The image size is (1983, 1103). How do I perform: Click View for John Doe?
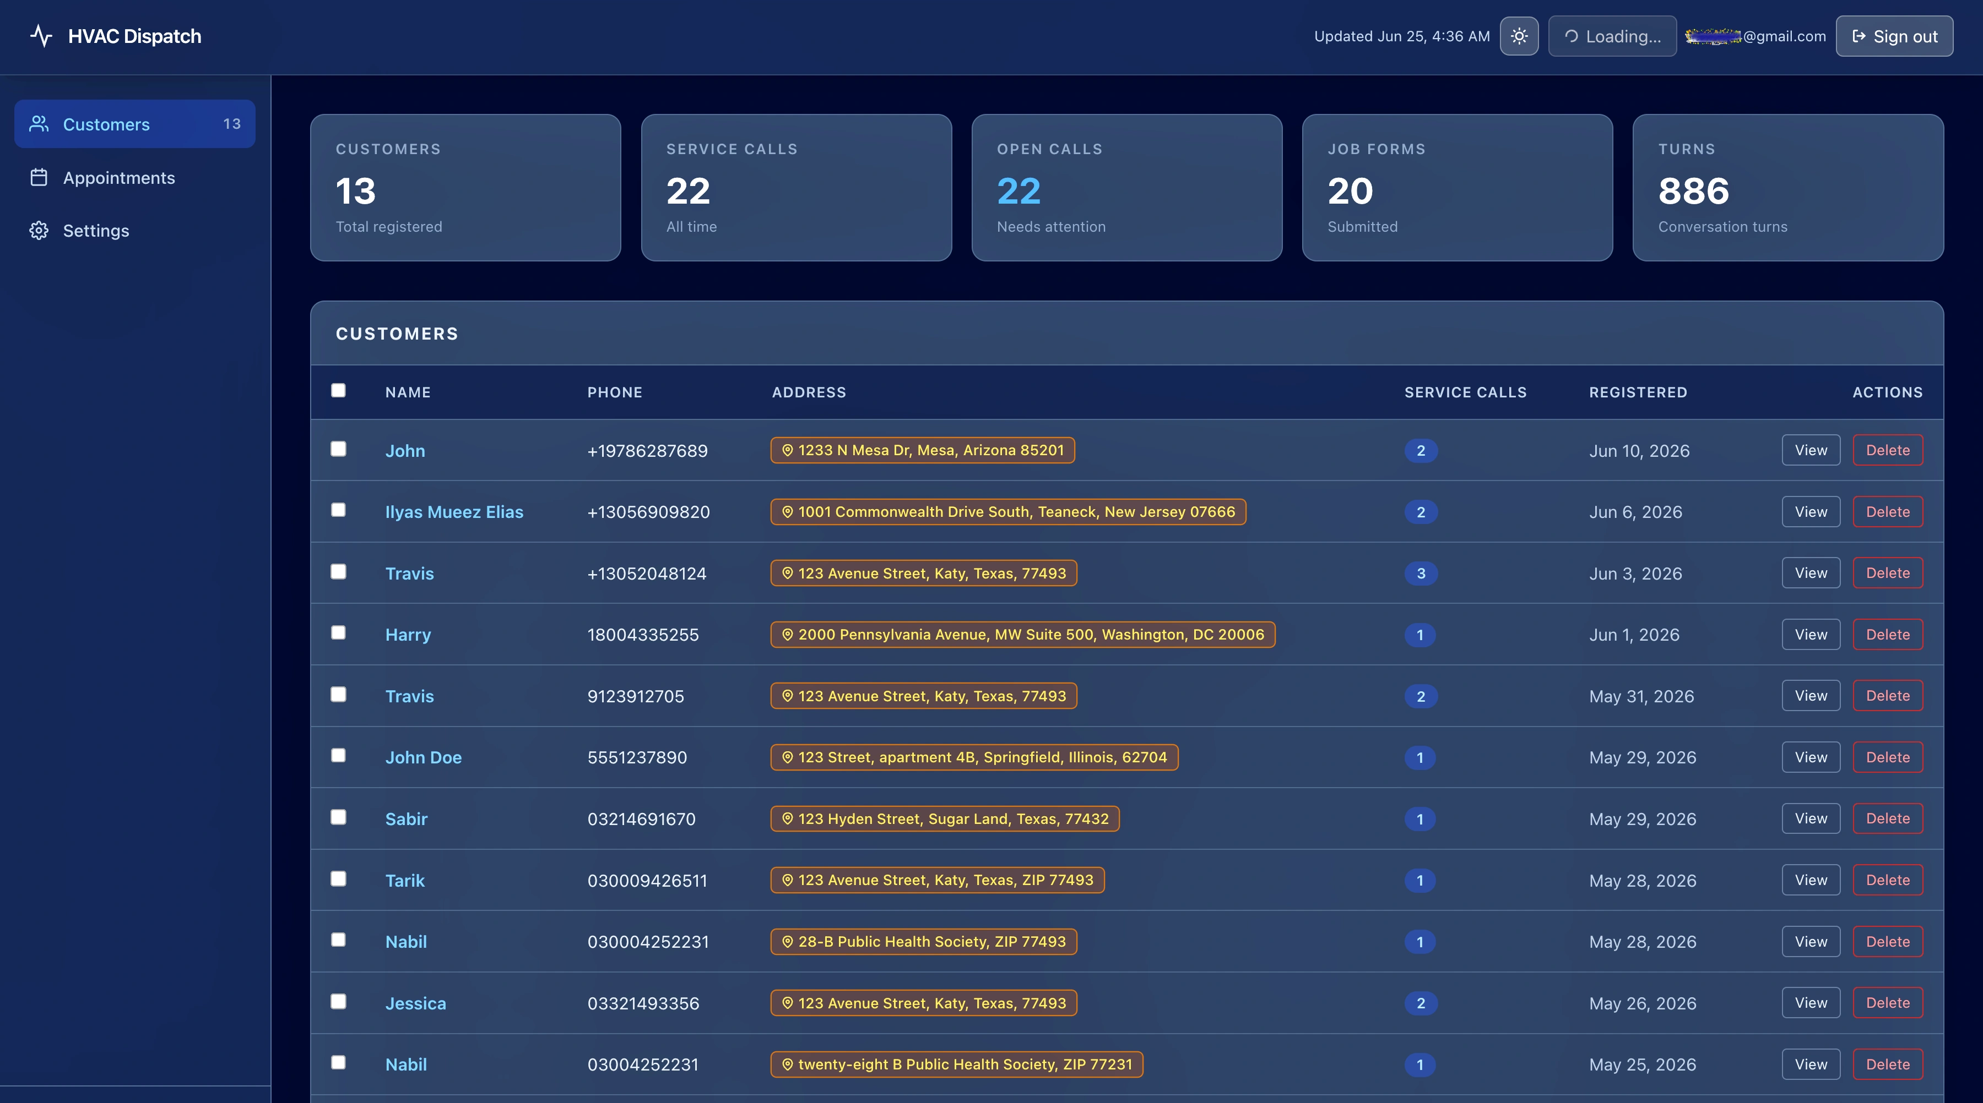point(1811,757)
